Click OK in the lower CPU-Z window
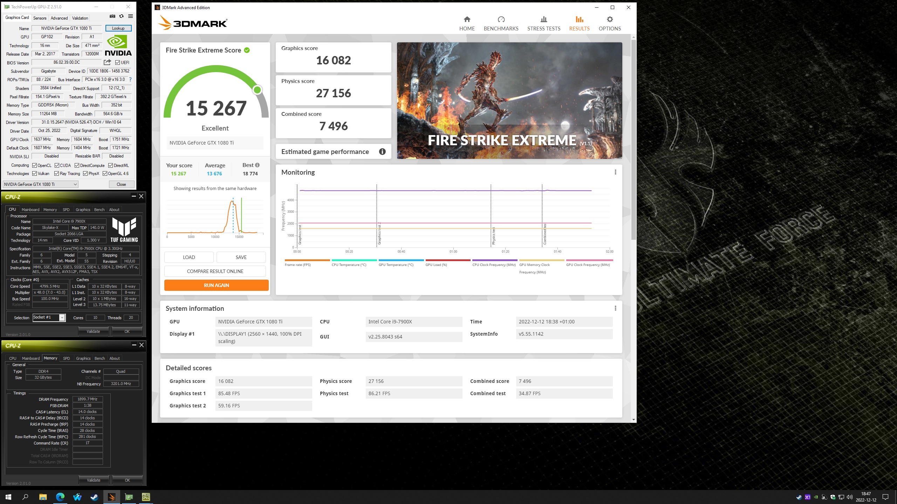Screen dimensions: 897x504 point(127,480)
